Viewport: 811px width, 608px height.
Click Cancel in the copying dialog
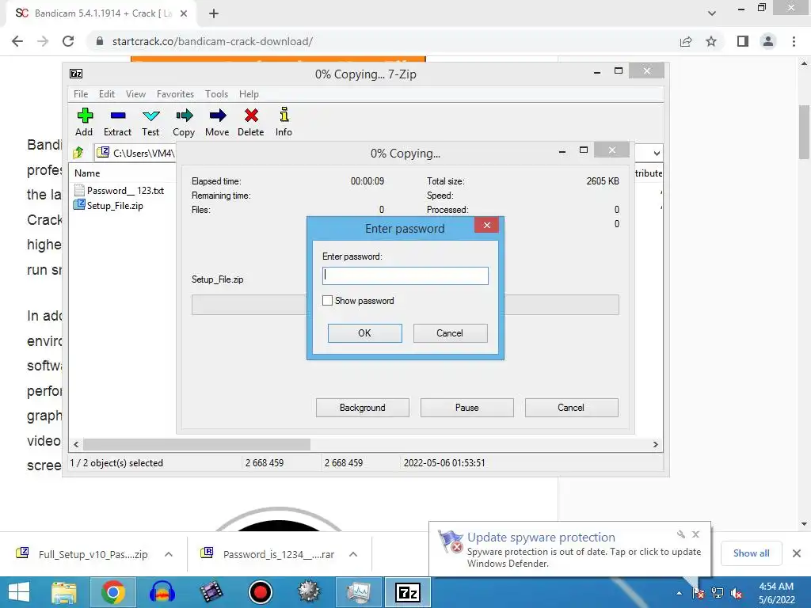572,408
